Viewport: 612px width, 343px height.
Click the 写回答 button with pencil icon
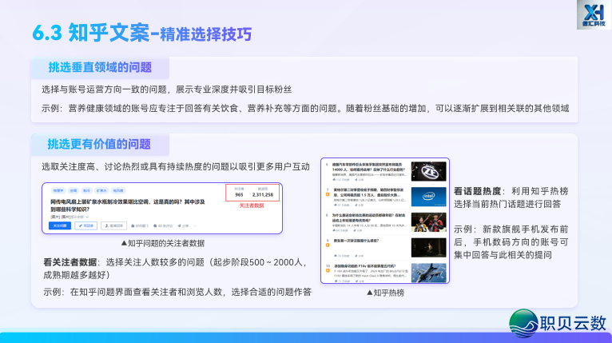(85, 225)
